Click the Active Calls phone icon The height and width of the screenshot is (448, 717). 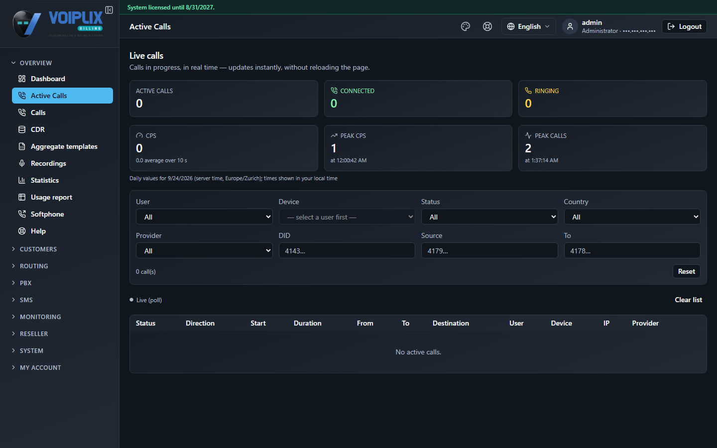(x=22, y=96)
